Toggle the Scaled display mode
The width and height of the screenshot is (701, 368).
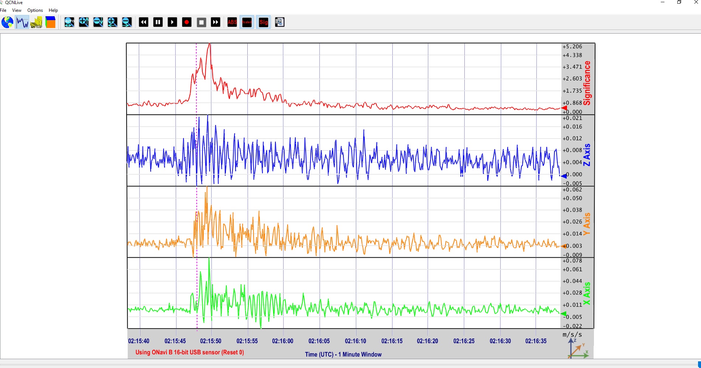pos(247,22)
